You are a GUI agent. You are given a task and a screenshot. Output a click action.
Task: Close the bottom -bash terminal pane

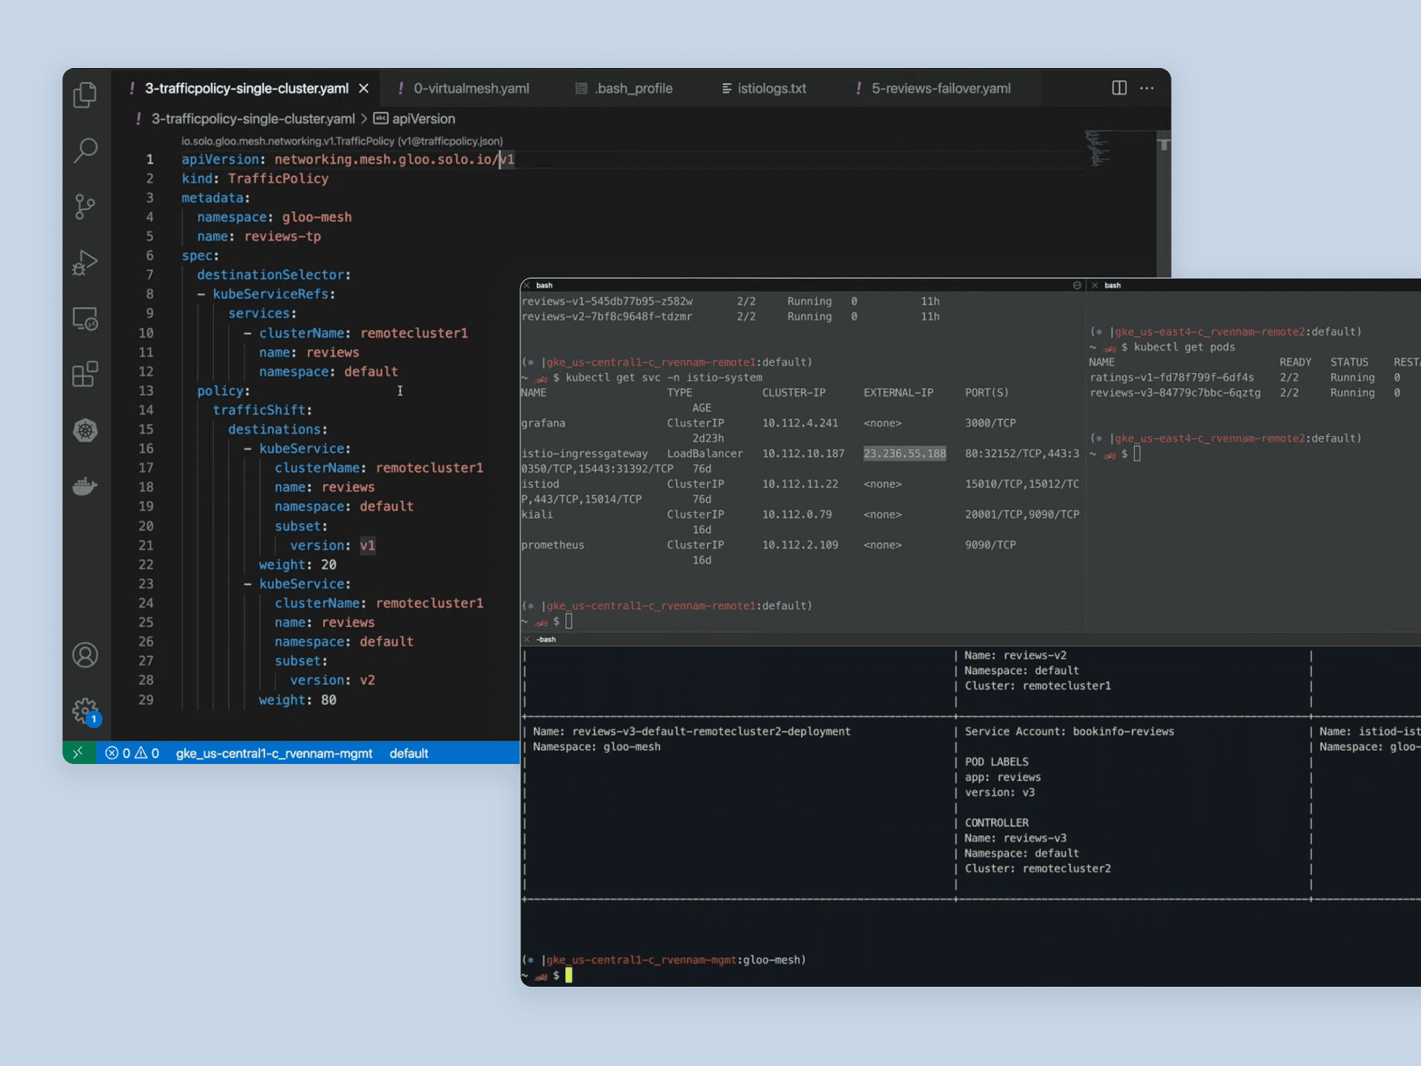pos(526,639)
